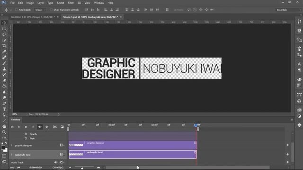Click the timeline zoom slider handle
Screen dimensions: 303x170
82,168
